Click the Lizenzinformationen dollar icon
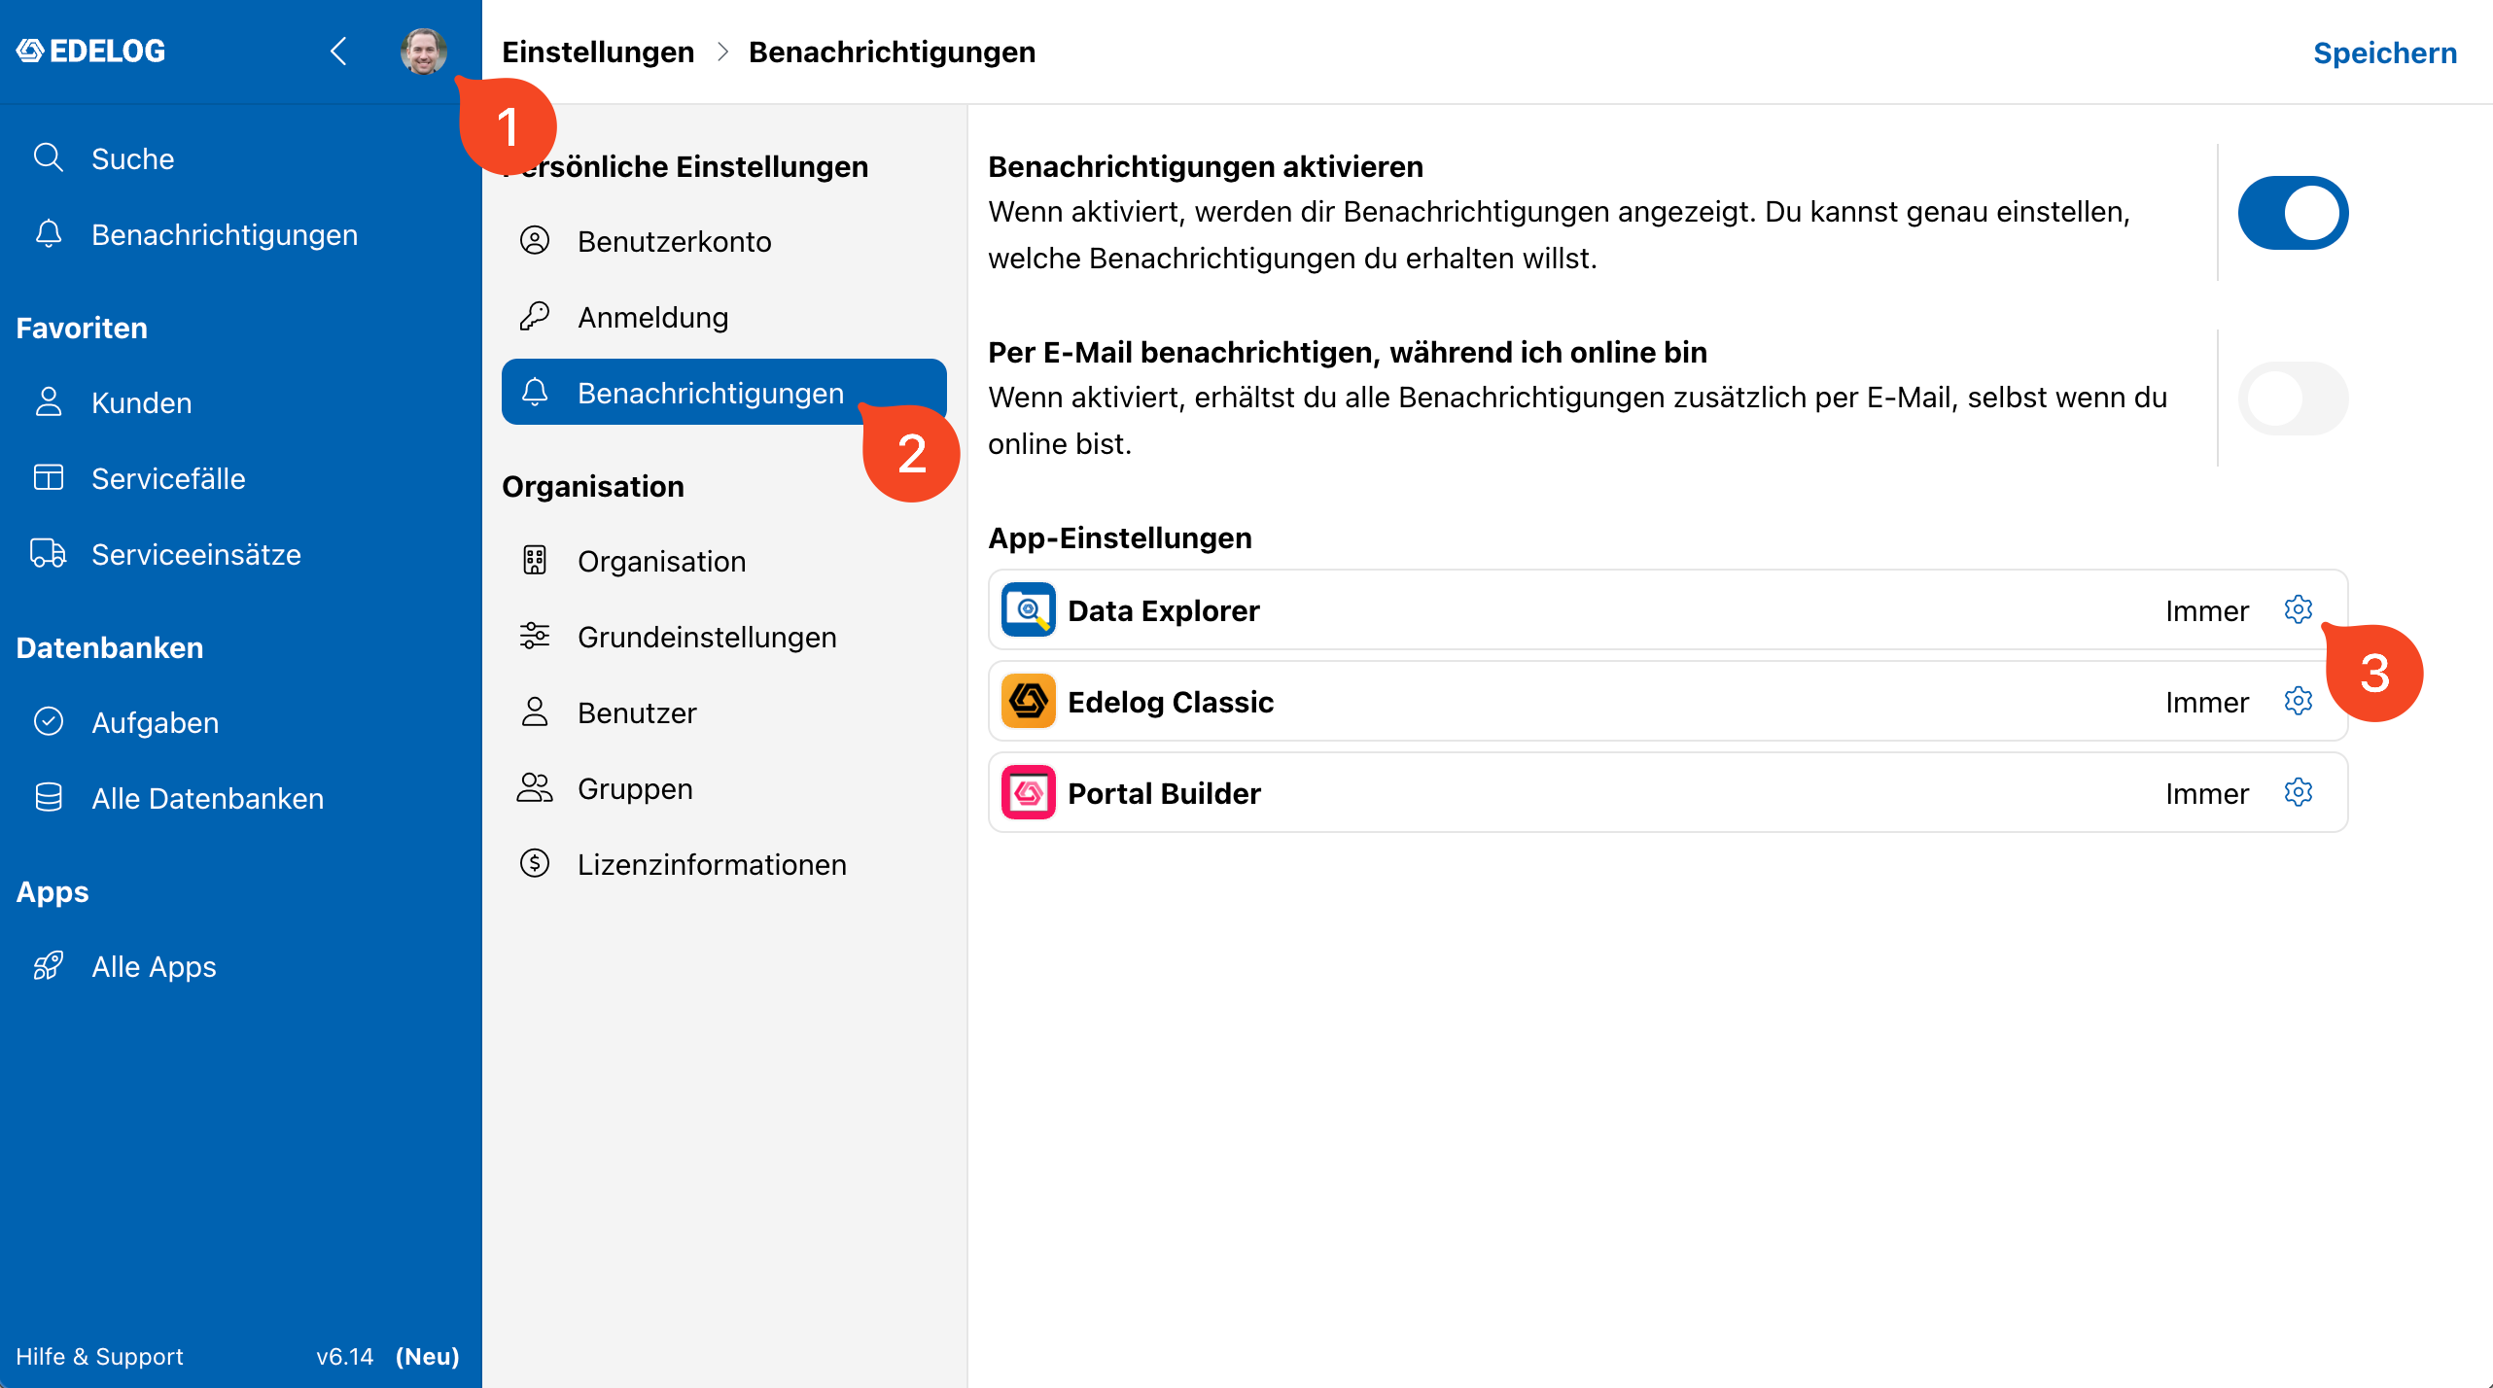Viewport: 2493px width, 1388px height. point(535,864)
